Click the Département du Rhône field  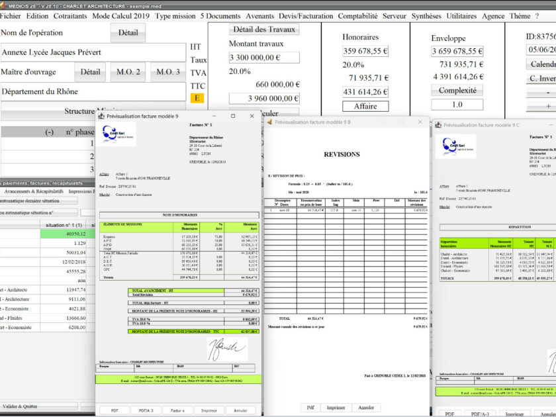pyautogui.click(x=93, y=91)
